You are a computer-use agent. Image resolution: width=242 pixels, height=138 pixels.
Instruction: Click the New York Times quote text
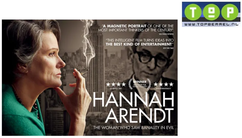coord(140,42)
